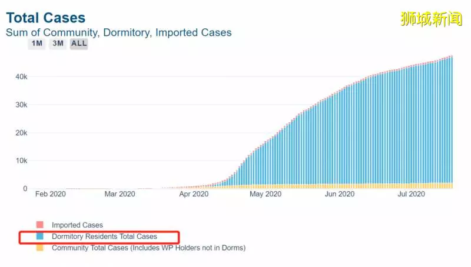This screenshot has height=267, width=471.
Task: Click the Total Cases chart title
Action: pos(46,18)
